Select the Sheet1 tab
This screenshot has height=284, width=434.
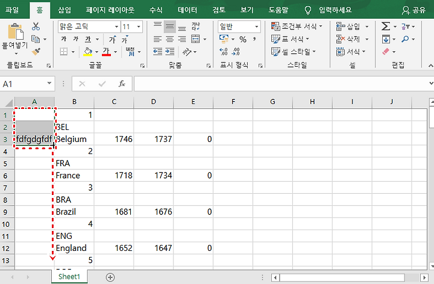(69, 277)
